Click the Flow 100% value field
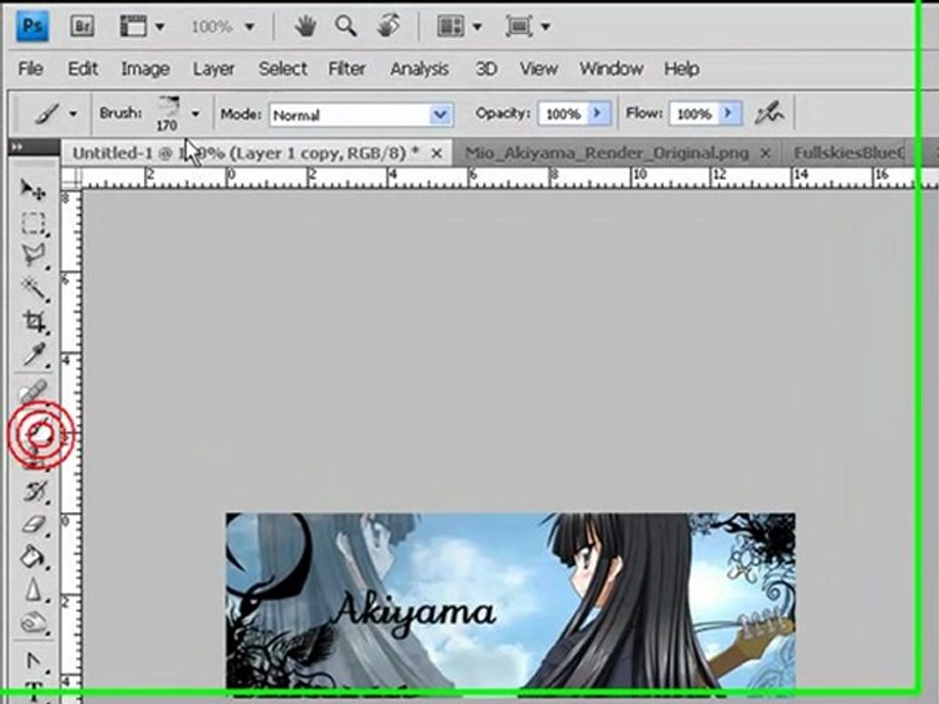Image resolution: width=939 pixels, height=704 pixels. click(693, 113)
